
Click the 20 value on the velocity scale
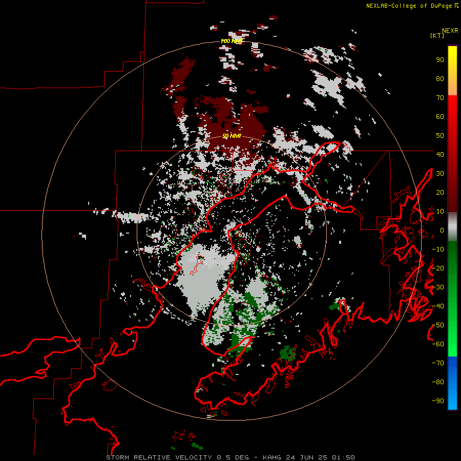pos(440,192)
